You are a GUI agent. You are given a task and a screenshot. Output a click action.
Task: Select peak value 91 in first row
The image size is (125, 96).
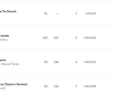[46, 13]
